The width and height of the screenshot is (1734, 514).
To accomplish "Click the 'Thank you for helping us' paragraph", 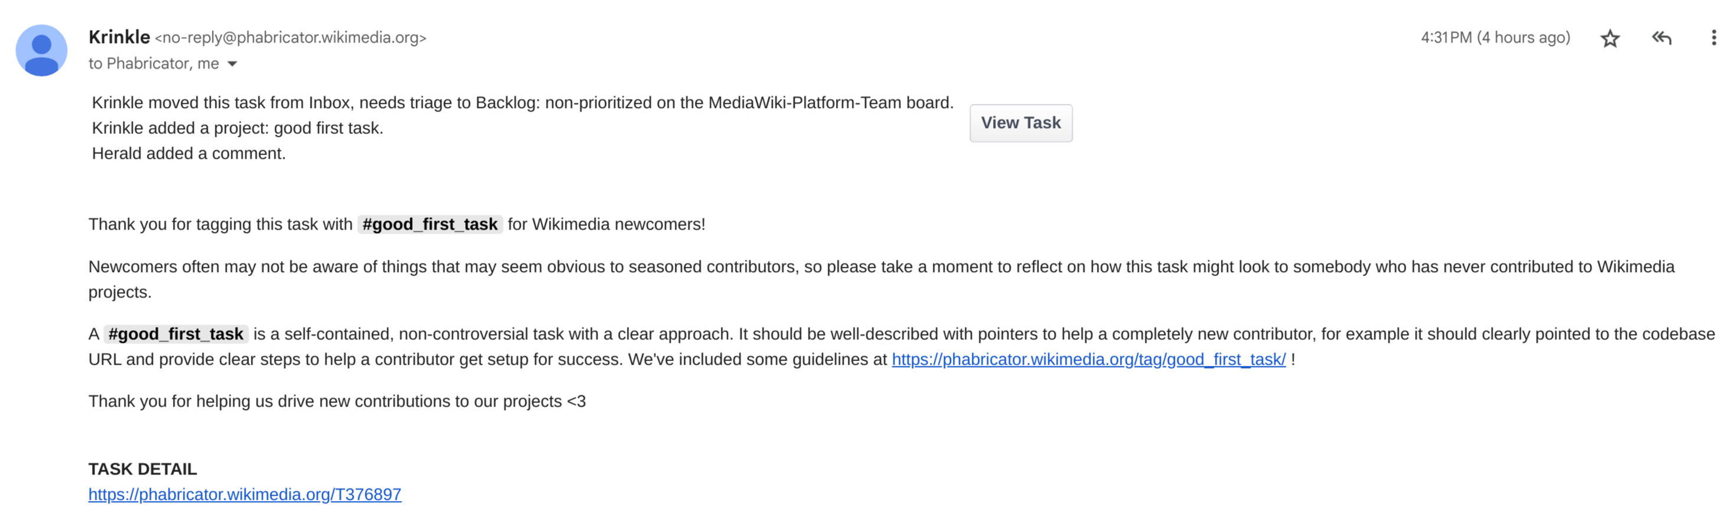I will tap(337, 402).
